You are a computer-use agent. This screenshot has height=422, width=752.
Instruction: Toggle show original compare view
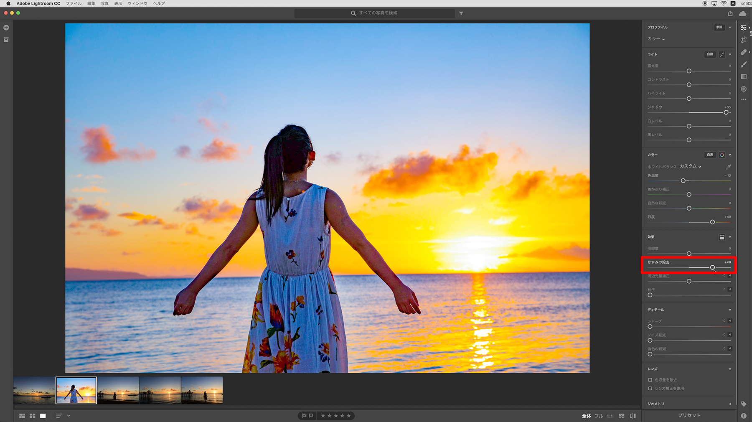633,416
